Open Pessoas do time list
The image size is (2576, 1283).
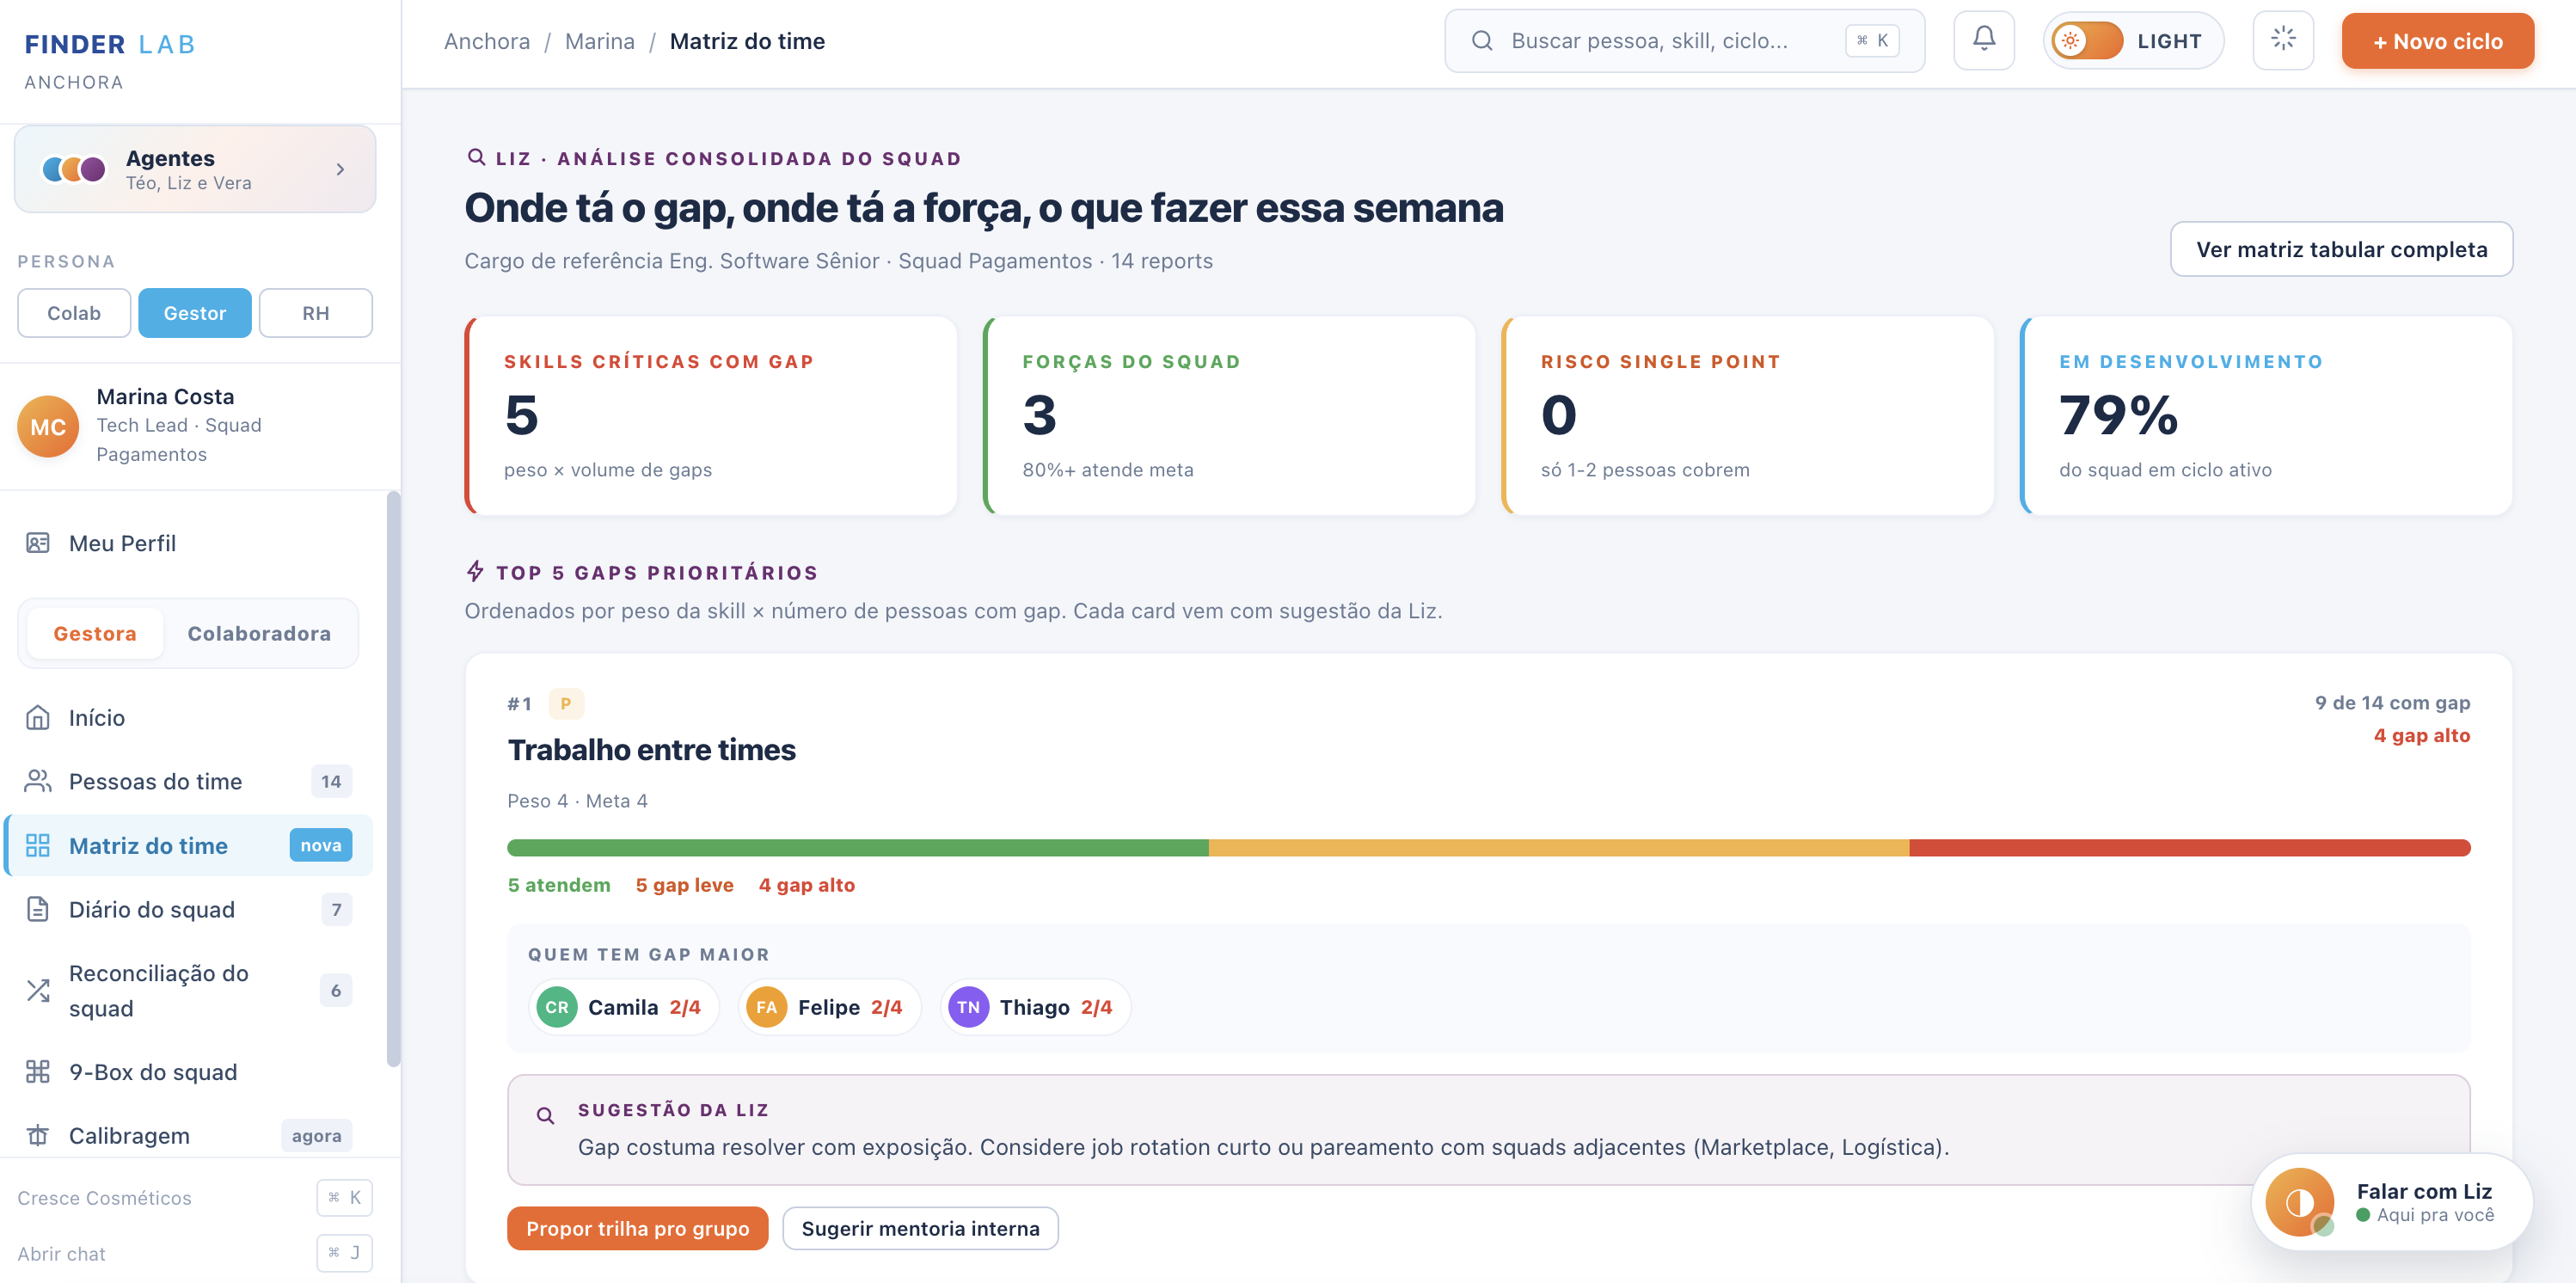pyautogui.click(x=188, y=781)
